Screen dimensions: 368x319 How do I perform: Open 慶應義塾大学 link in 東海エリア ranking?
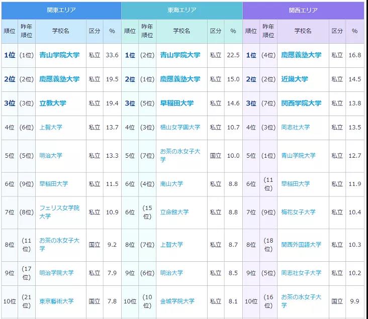180,79
